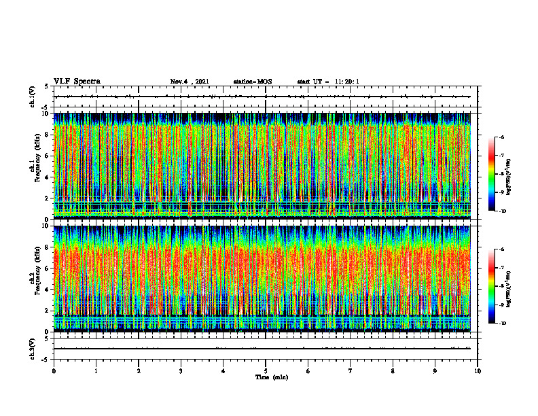Click the "2" kHz tick on ch.1 frequency axis
The height and width of the screenshot is (416, 538).
(47, 198)
